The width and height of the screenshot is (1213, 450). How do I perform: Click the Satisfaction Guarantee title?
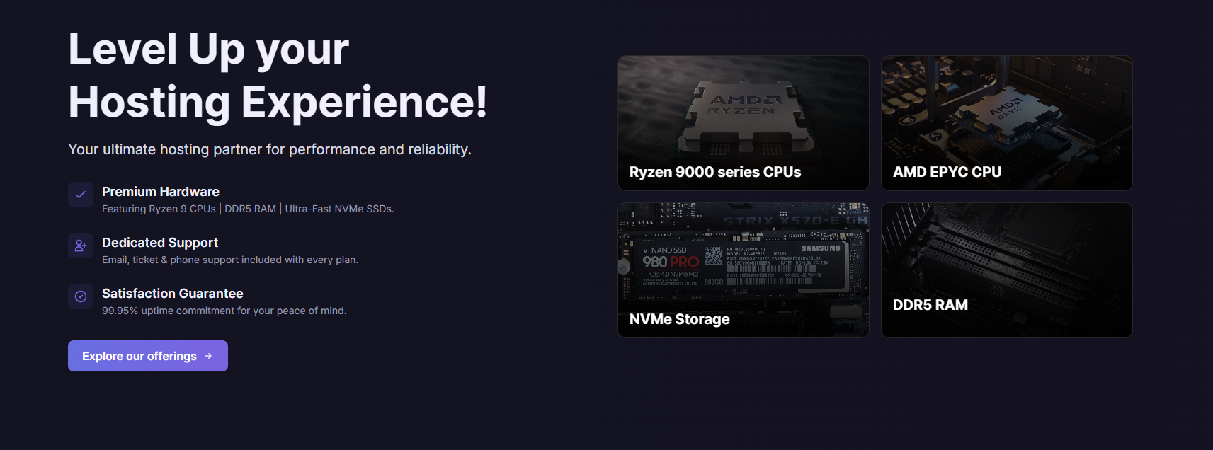coord(173,294)
